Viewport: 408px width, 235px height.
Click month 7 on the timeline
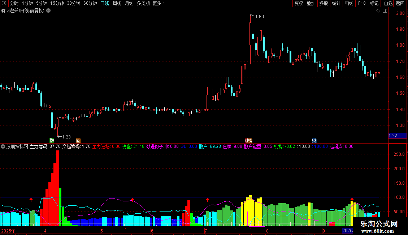pyautogui.click(x=206, y=231)
